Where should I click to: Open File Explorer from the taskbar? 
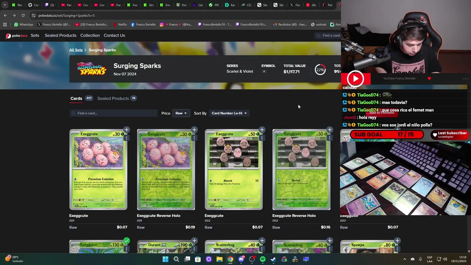click(x=219, y=259)
